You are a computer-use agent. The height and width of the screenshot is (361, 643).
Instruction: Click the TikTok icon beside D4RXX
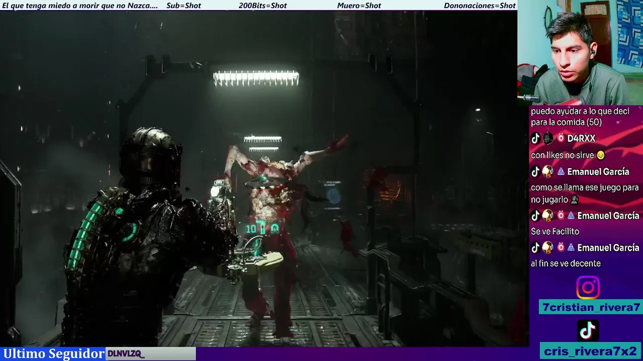[x=535, y=138]
